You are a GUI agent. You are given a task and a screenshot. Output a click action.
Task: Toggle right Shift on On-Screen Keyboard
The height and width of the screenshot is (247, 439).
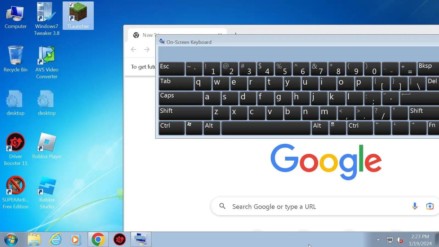424,113
